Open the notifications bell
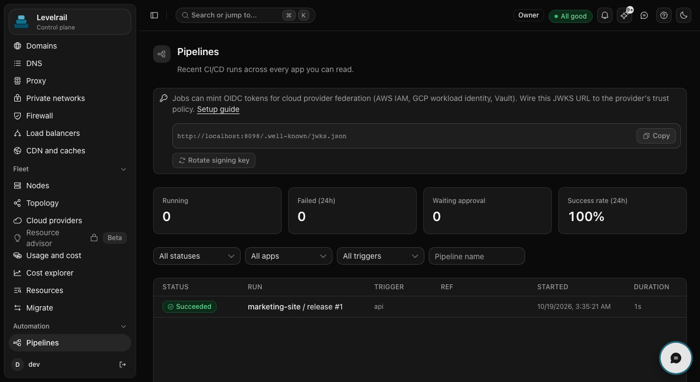 pyautogui.click(x=605, y=15)
